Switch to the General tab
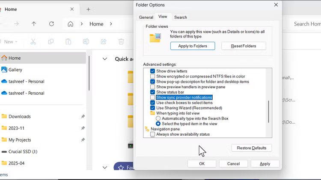Viewport: 321px width, 180px height. coord(146,17)
